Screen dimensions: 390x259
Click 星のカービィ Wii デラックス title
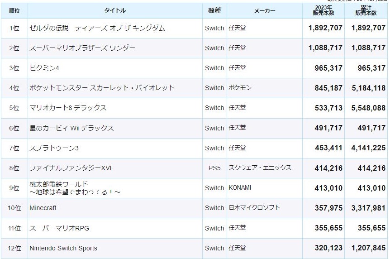[x=71, y=128]
